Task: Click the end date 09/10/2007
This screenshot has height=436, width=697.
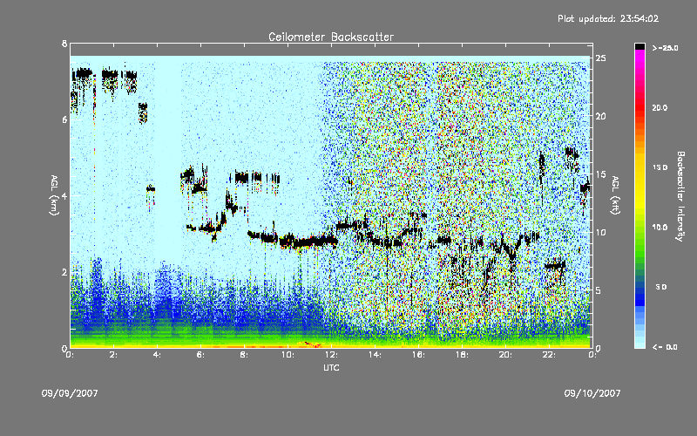Action: click(x=592, y=393)
